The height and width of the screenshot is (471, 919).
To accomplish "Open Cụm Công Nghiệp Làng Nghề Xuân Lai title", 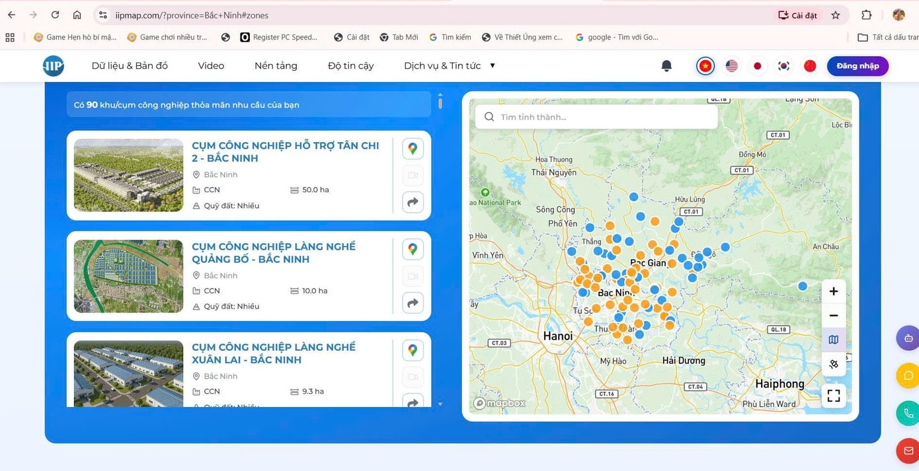I will tap(274, 353).
